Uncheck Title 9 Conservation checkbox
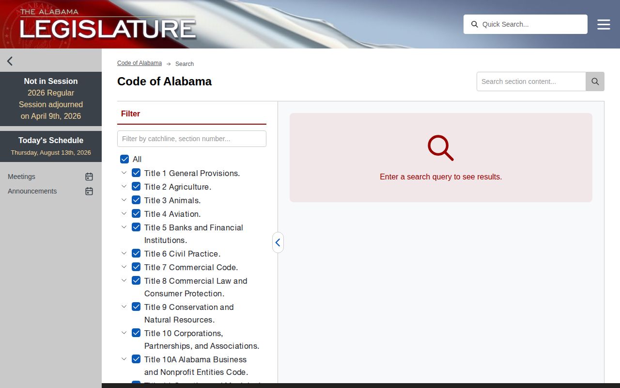Screen dimensions: 620x388 [x=136, y=307]
